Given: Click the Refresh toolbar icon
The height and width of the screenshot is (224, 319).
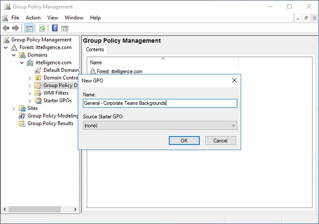Looking at the screenshot, I should tap(42, 28).
